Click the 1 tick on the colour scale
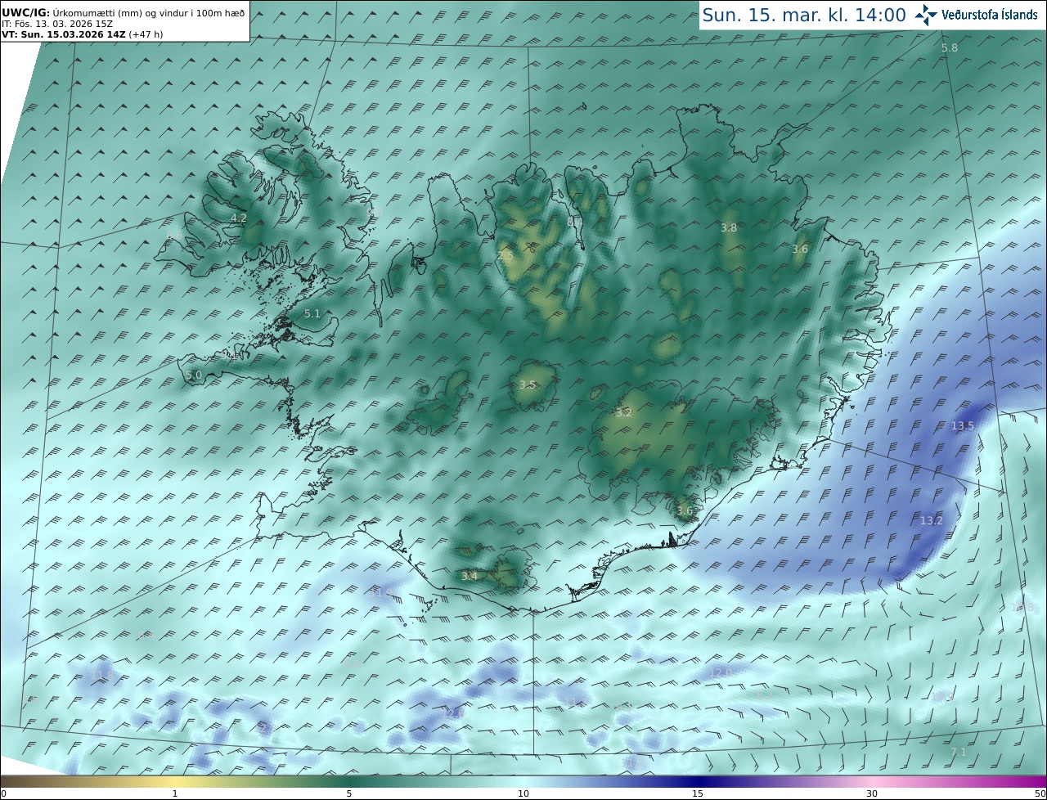 point(175,793)
